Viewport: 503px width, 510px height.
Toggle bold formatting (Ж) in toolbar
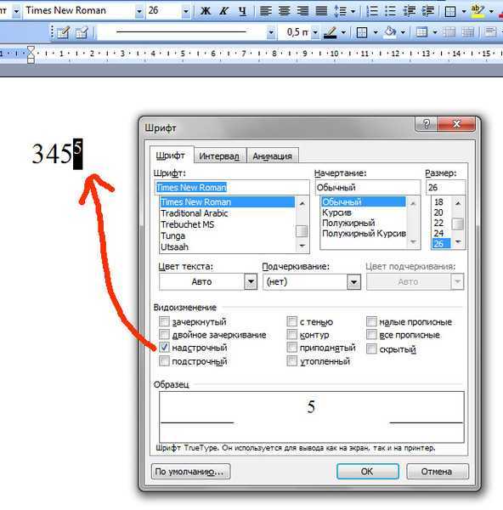(x=205, y=11)
